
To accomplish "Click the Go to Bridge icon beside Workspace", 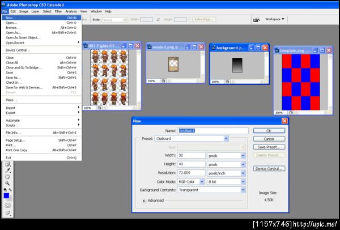I will (x=256, y=19).
